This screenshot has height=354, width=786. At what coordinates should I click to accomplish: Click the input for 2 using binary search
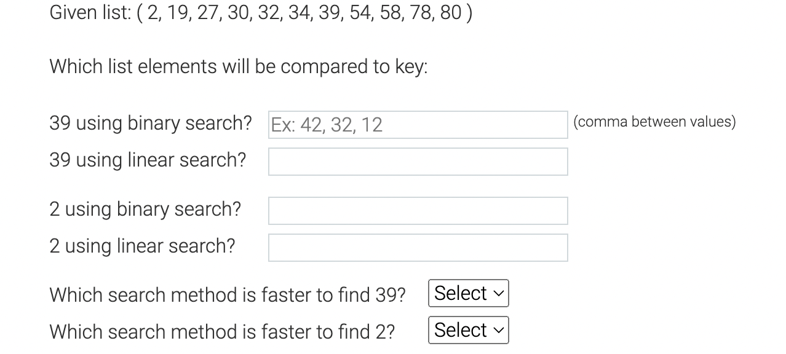418,210
